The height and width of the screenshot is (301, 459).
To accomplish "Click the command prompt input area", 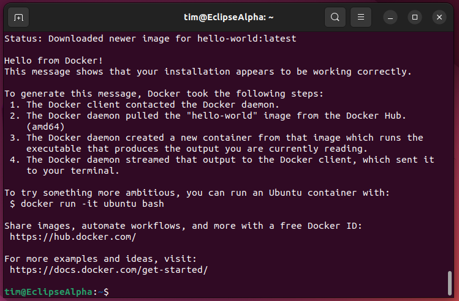I will click(x=245, y=292).
